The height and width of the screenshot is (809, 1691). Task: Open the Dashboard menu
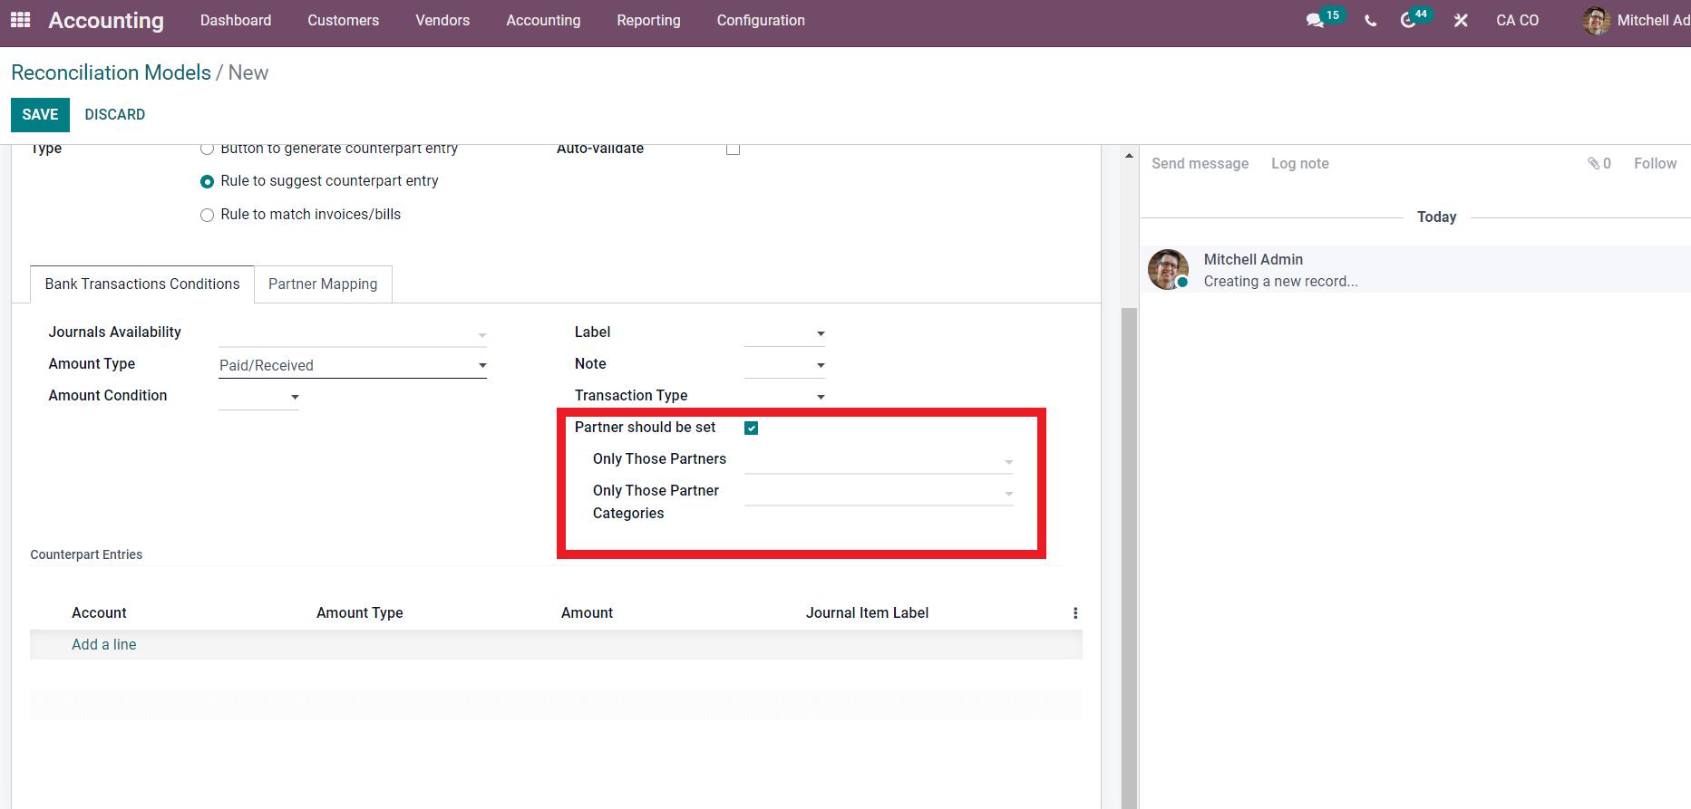[x=236, y=20]
